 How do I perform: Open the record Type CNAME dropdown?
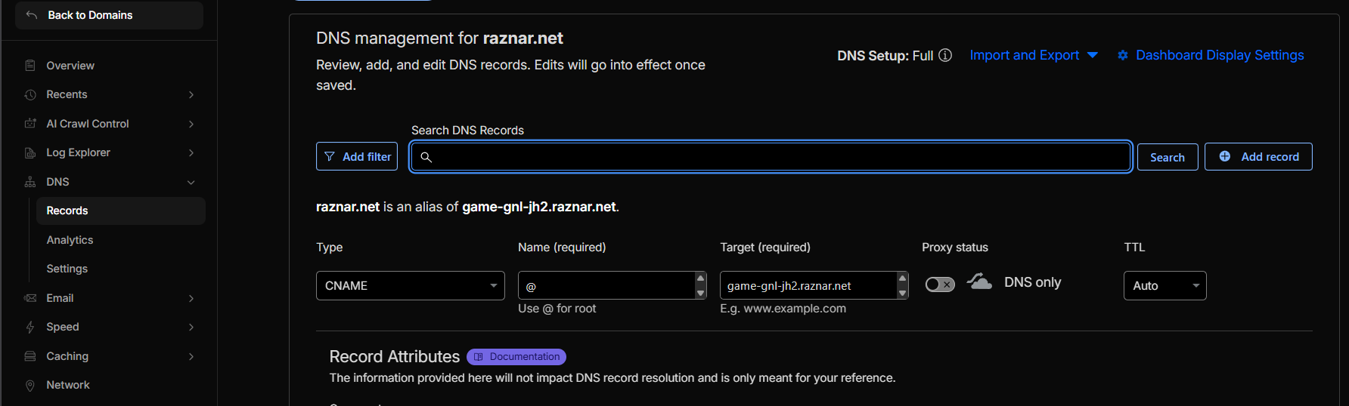[x=410, y=286]
